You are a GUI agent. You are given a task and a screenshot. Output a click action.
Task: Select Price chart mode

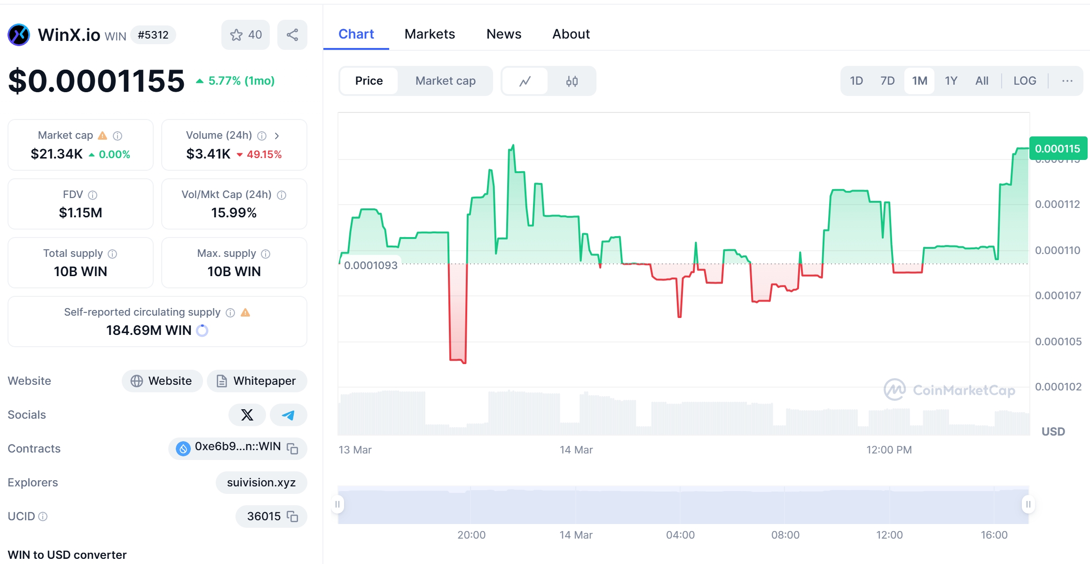[x=369, y=81]
